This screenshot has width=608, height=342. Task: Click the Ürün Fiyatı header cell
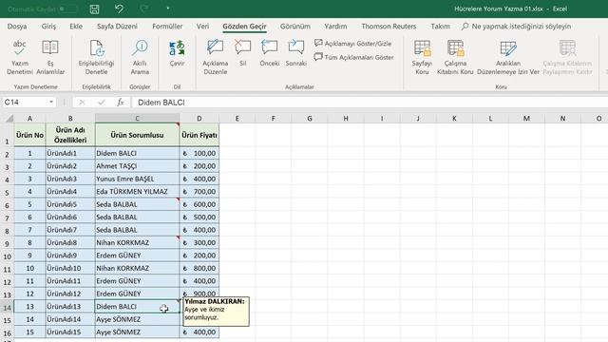pyautogui.click(x=199, y=135)
